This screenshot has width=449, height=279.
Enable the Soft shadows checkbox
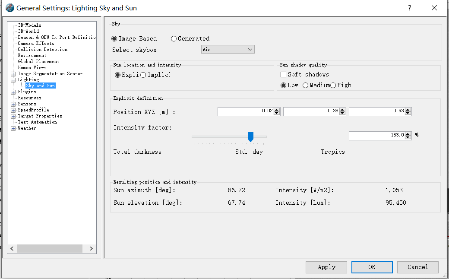pyautogui.click(x=284, y=75)
